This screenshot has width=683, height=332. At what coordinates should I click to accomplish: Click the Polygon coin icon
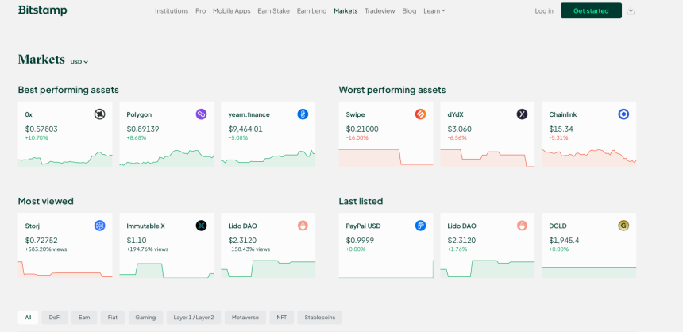[201, 114]
